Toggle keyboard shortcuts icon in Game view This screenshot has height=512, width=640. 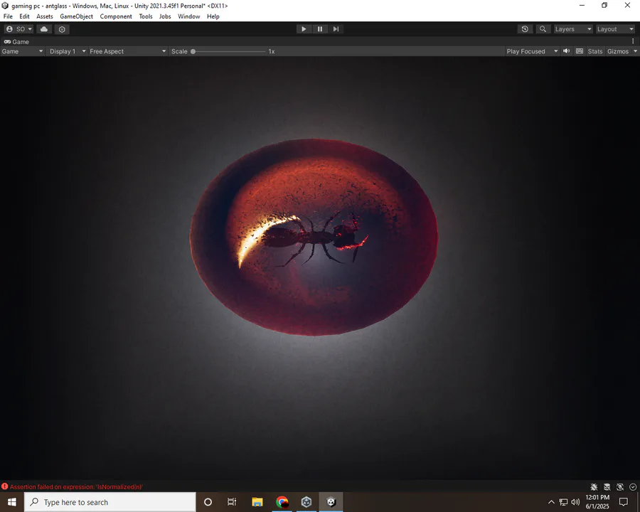pyautogui.click(x=579, y=51)
